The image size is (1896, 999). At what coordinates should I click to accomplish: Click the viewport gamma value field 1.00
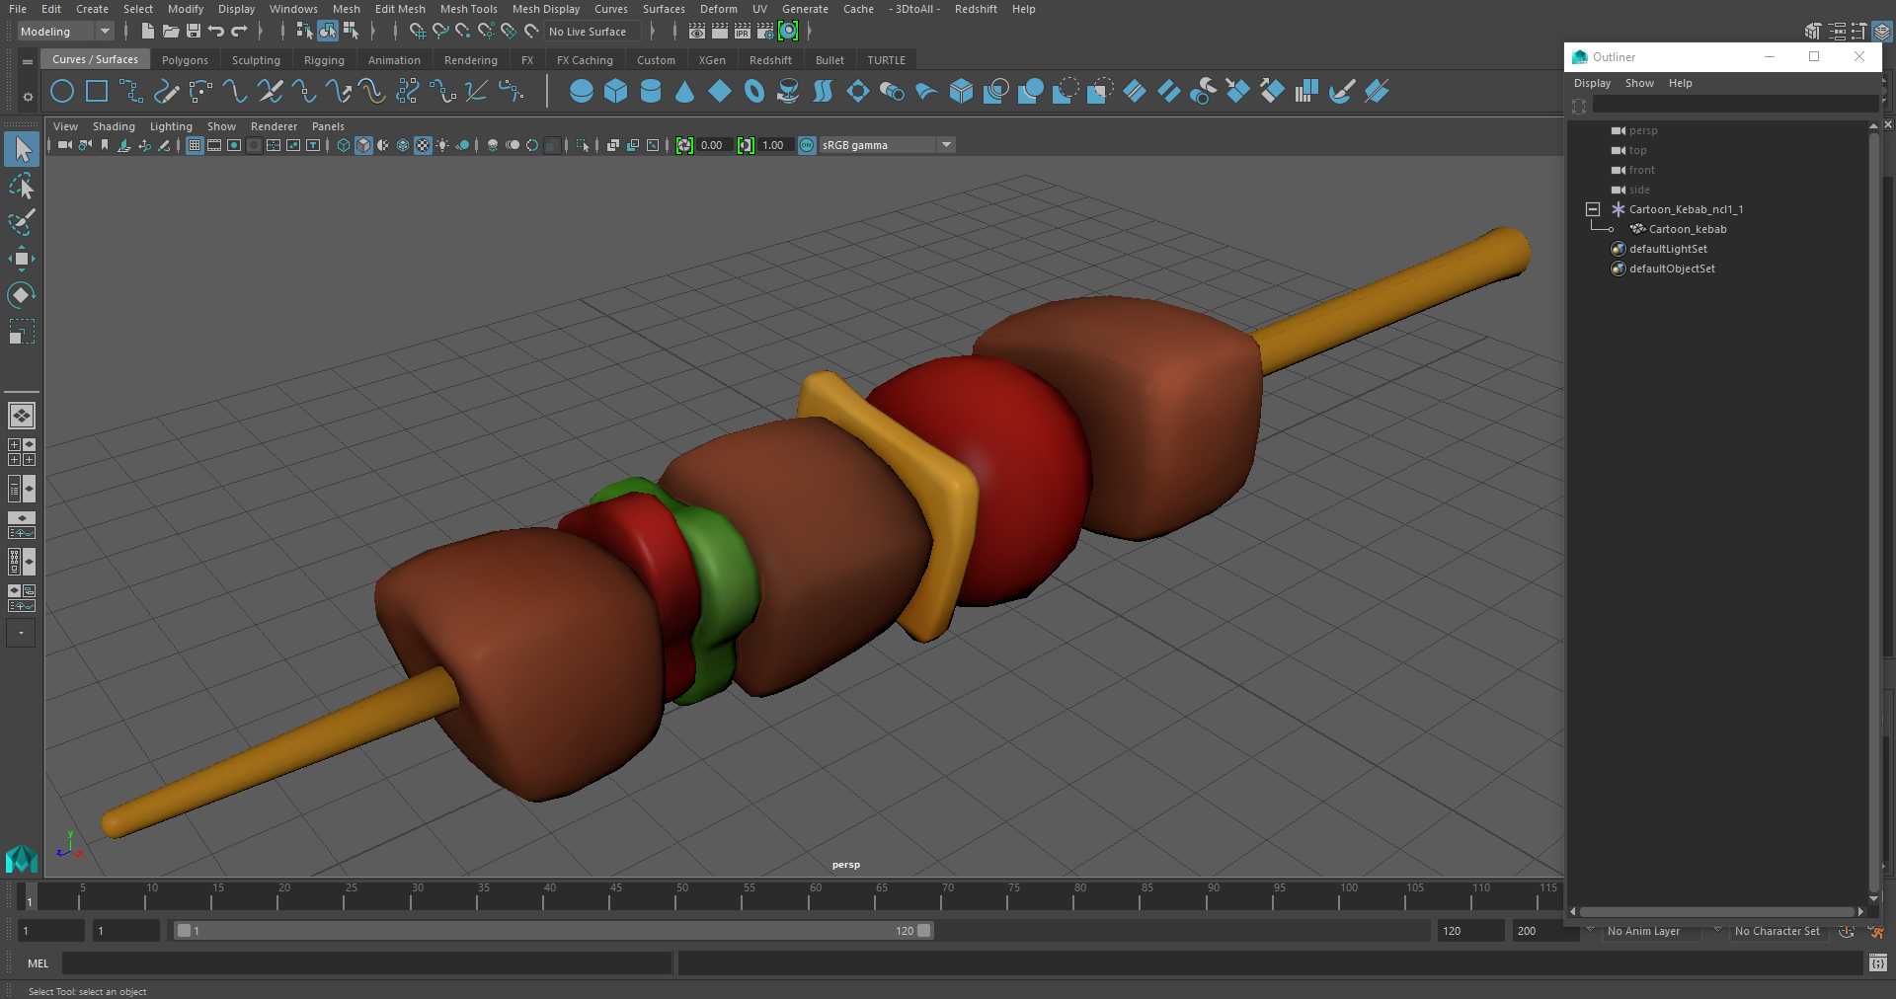tap(774, 145)
